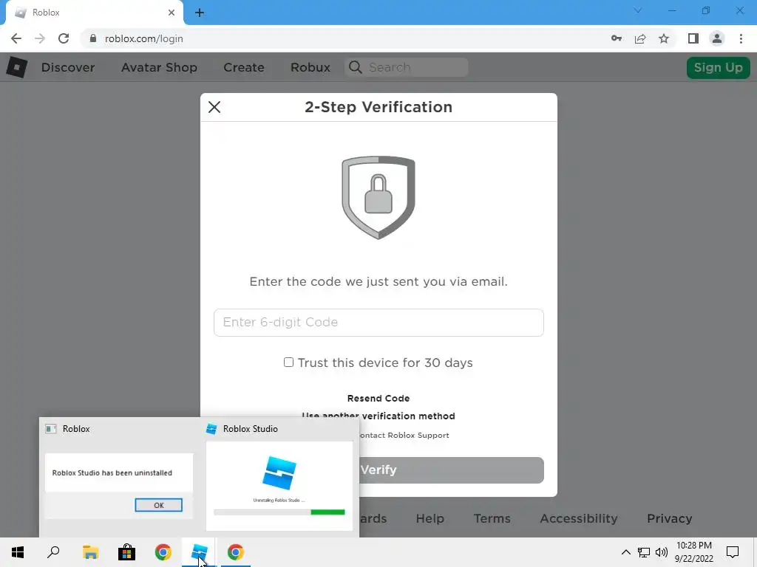Open Windows taskbar search
The height and width of the screenshot is (567, 757).
pyautogui.click(x=53, y=552)
